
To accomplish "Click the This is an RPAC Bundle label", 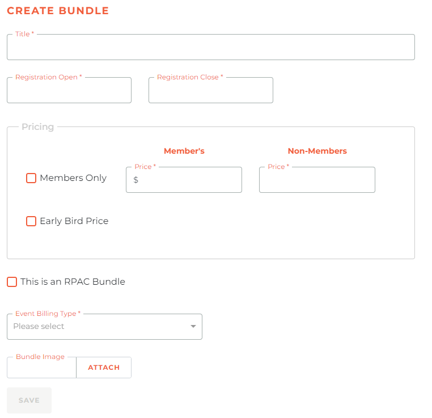I will (73, 282).
